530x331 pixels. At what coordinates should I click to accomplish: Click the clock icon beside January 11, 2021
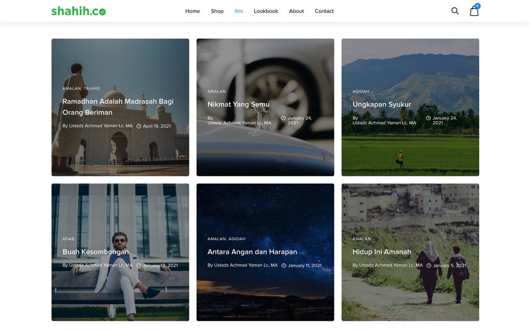pyautogui.click(x=284, y=265)
